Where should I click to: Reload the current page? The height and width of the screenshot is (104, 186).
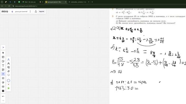click(9, 6)
